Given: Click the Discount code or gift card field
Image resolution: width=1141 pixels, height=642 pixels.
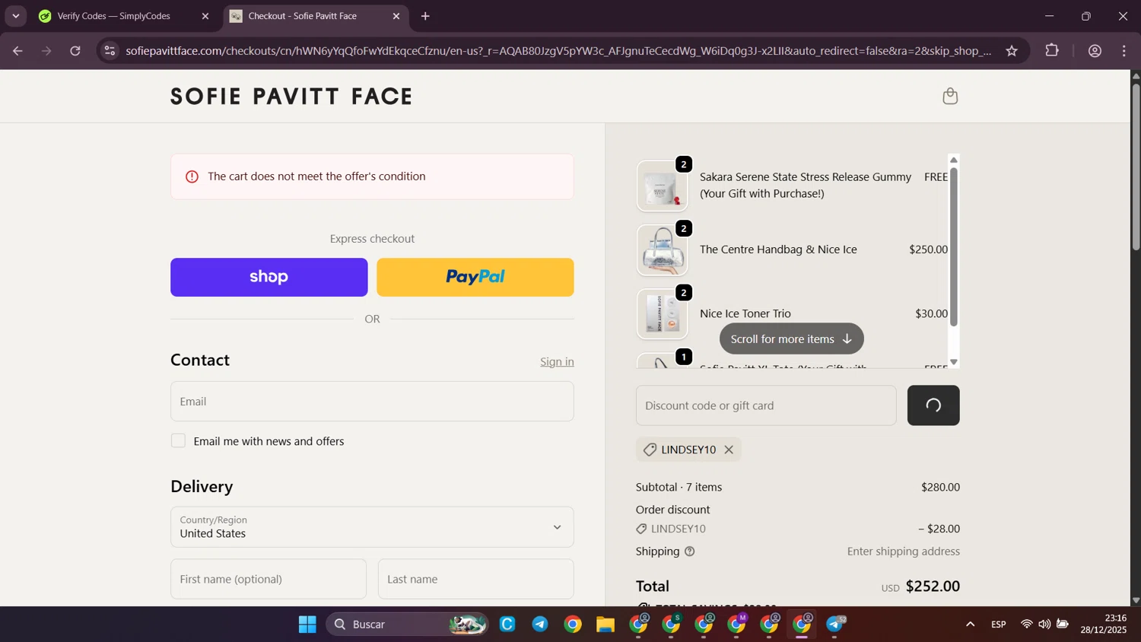Looking at the screenshot, I should 766,405.
